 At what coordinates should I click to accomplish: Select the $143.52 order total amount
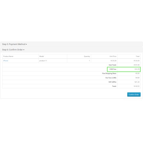136,86
